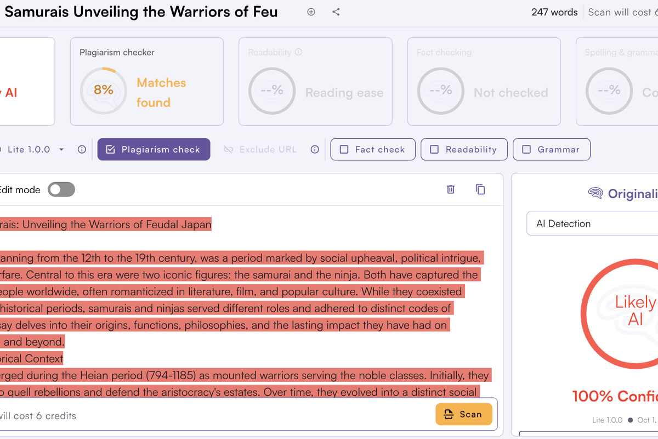
Task: Open the AI Detection dropdown
Action: (592, 223)
